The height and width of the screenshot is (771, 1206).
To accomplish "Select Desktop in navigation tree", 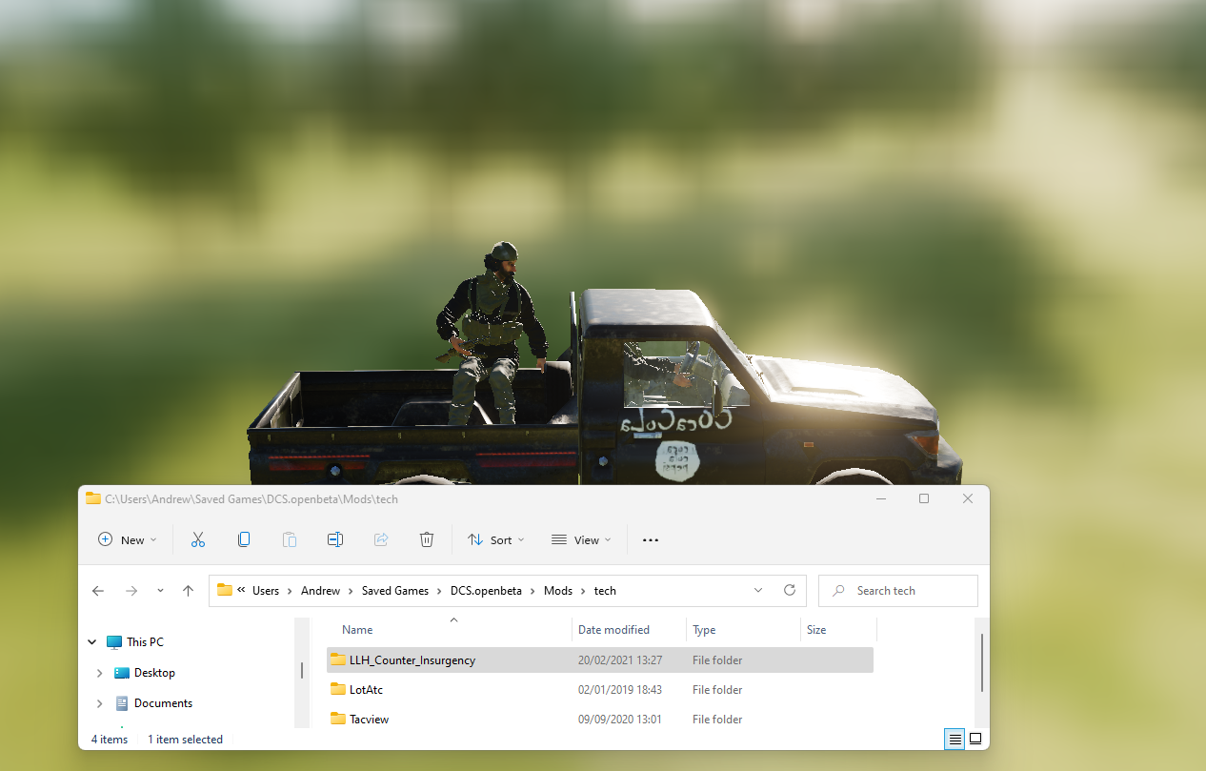I will point(154,673).
